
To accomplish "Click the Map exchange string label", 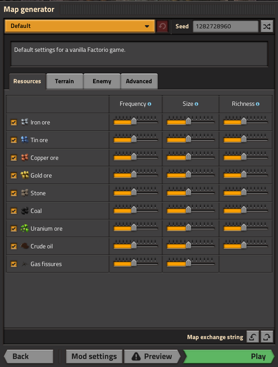I will [x=215, y=337].
